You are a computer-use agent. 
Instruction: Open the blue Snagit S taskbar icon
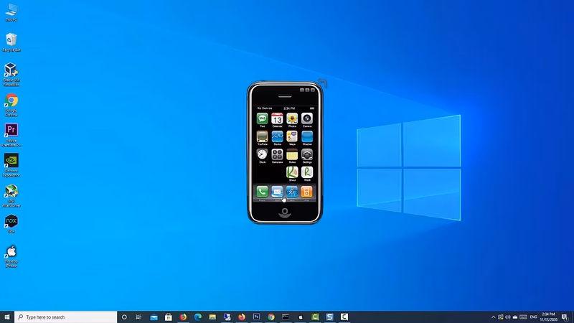pyautogui.click(x=330, y=317)
